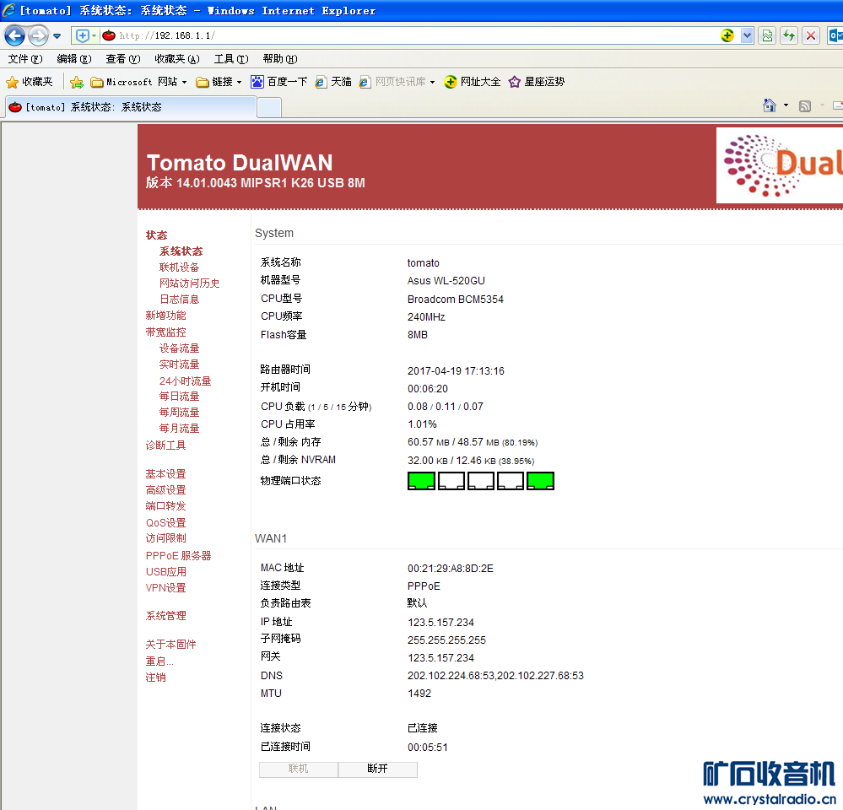The image size is (843, 810).
Task: Open 新增功能 in the sidebar
Action: point(165,315)
